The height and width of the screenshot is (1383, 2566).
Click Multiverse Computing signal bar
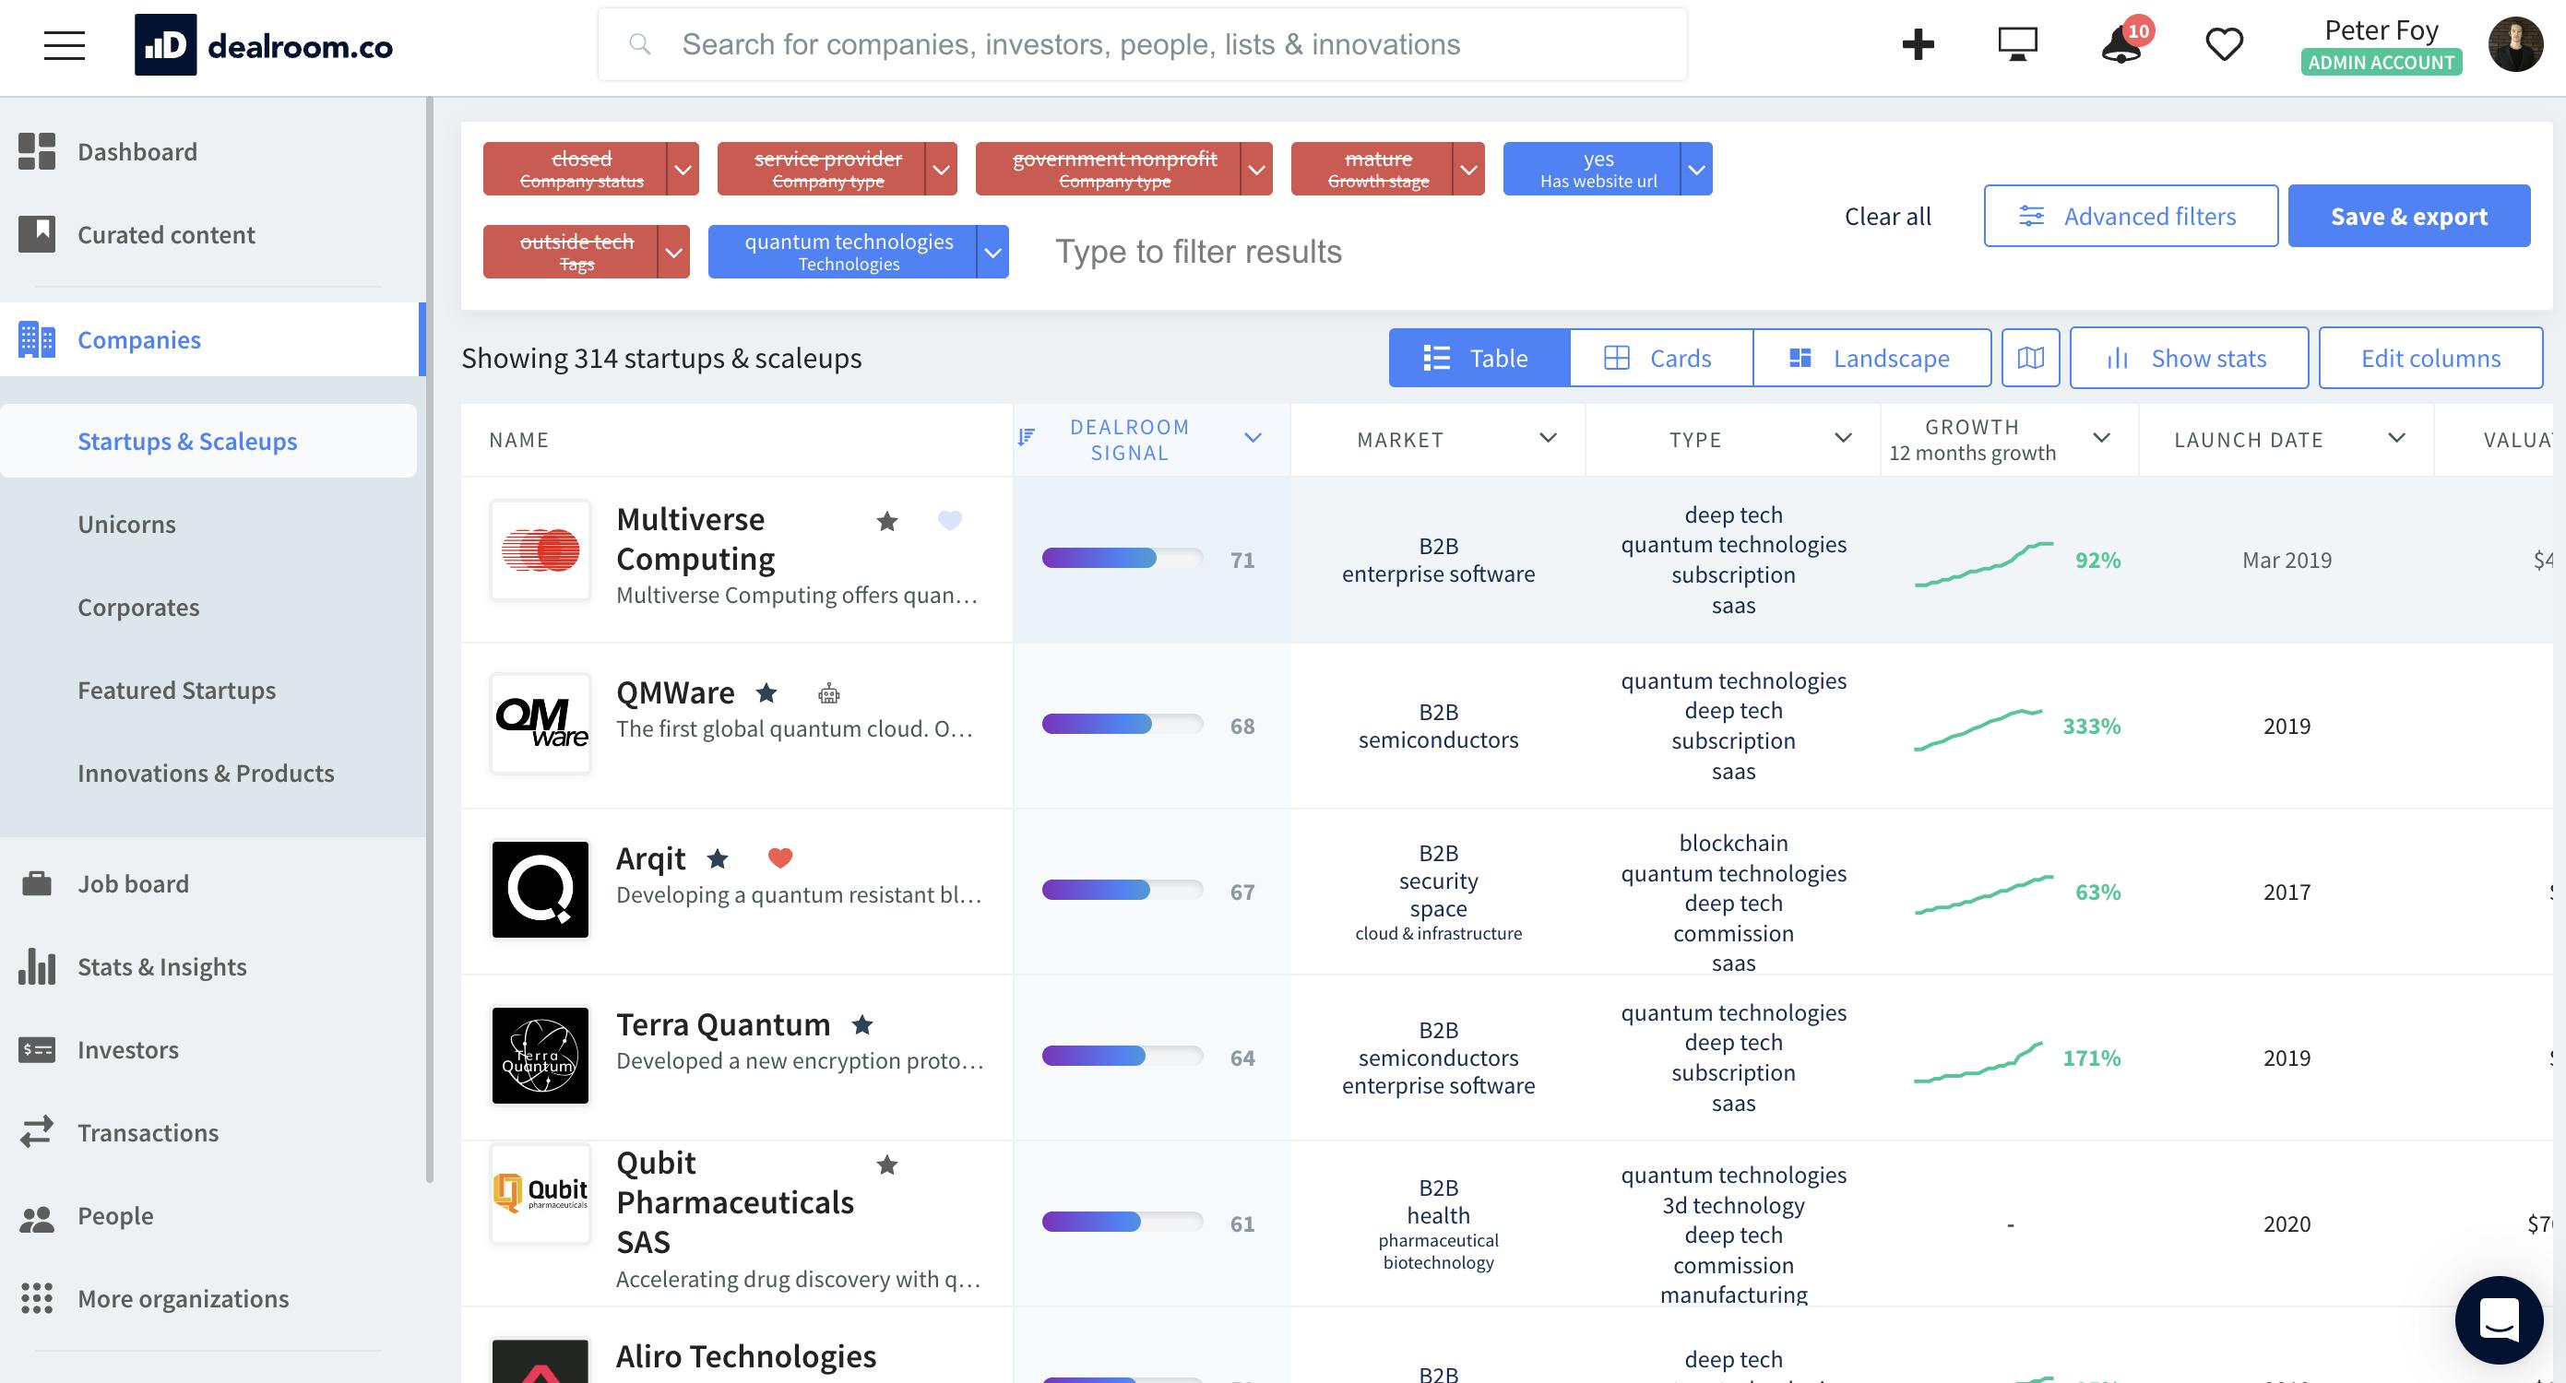1122,559
